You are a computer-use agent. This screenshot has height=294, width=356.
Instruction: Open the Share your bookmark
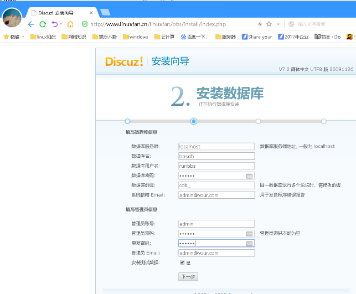[x=257, y=37]
